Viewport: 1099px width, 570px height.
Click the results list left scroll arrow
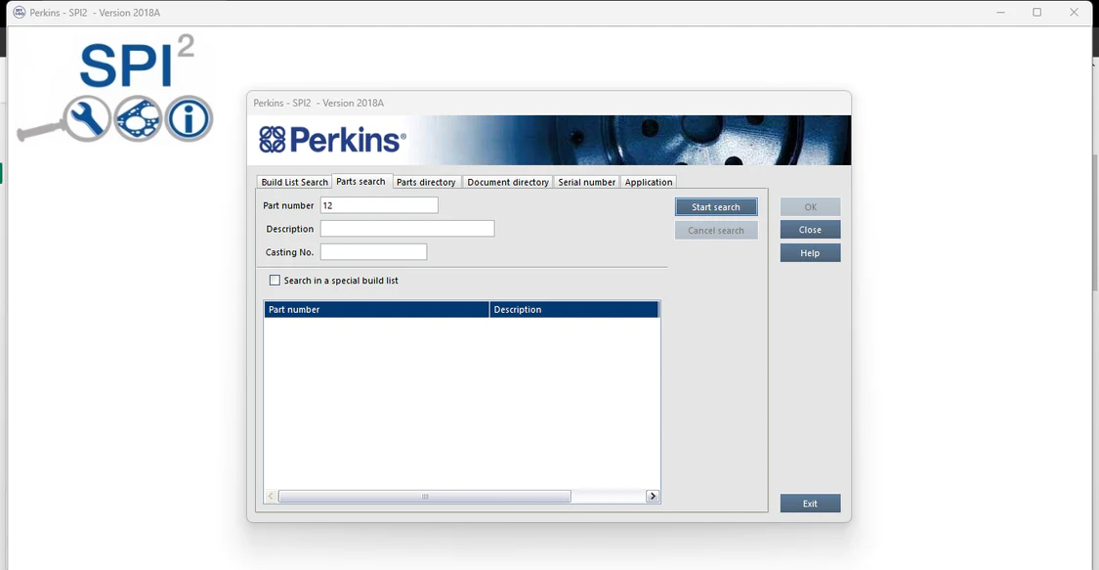[x=272, y=497]
